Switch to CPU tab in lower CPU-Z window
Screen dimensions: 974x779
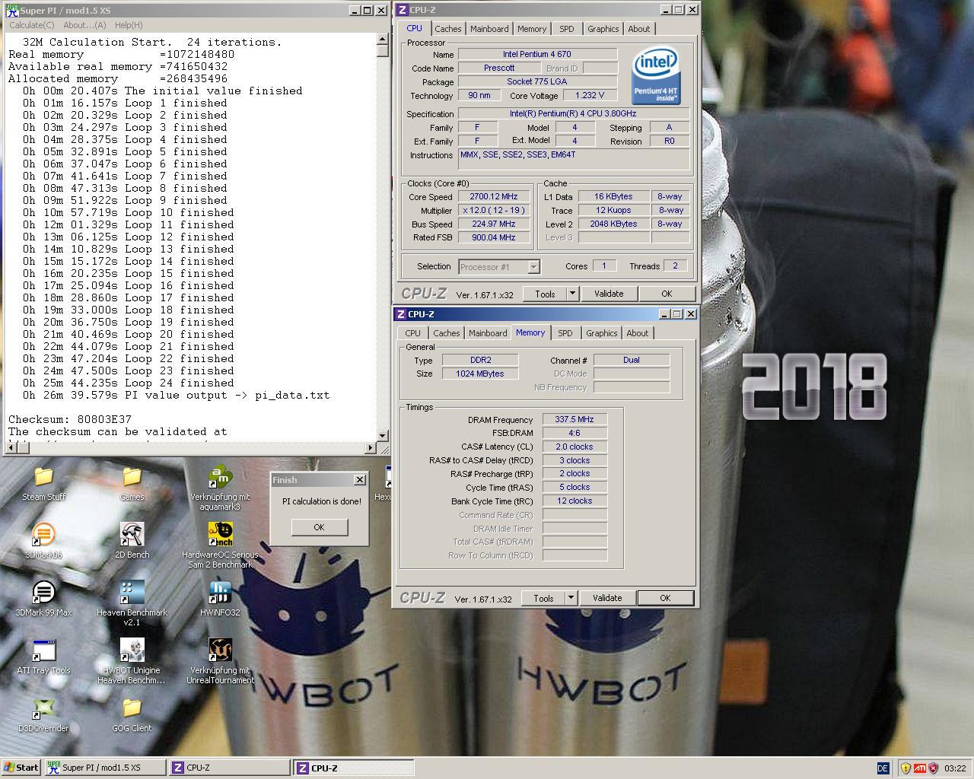tap(412, 333)
